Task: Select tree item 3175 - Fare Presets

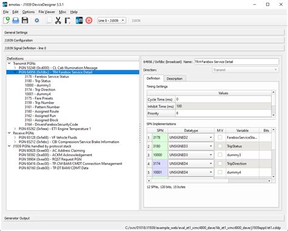Action: tap(39, 98)
